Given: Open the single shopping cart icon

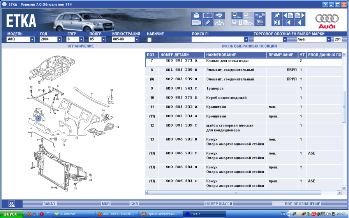Looking at the screenshot, I should (259, 23).
